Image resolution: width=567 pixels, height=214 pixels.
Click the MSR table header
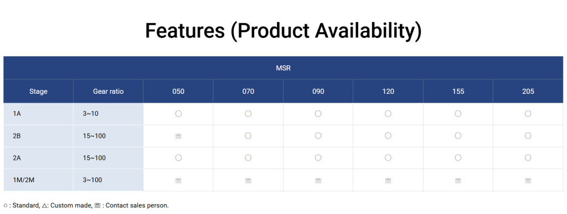coord(283,68)
